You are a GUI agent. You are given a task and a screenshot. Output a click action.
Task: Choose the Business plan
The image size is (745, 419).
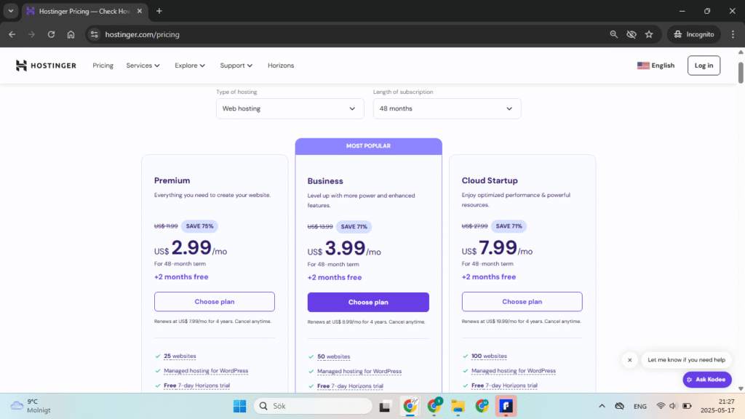[x=368, y=302]
